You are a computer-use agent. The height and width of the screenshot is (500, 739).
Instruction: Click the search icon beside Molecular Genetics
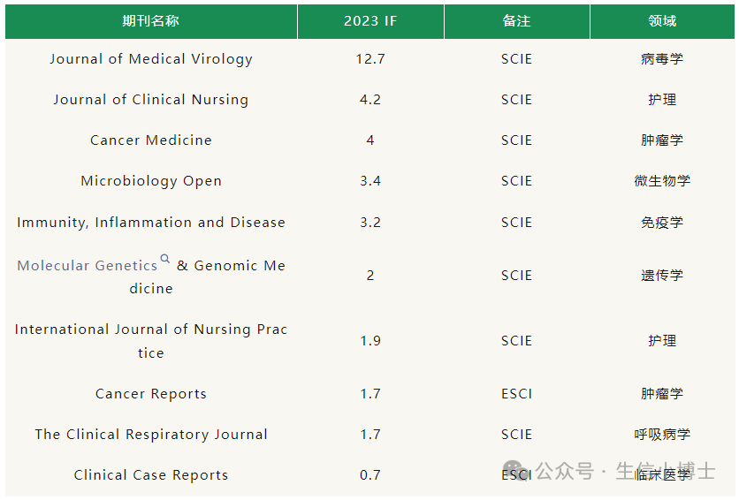click(165, 259)
